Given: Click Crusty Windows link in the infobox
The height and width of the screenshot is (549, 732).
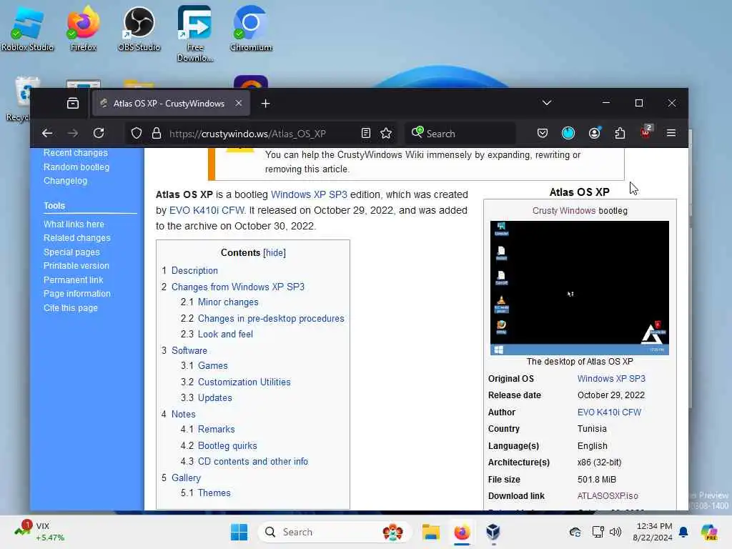Looking at the screenshot, I should pyautogui.click(x=564, y=211).
